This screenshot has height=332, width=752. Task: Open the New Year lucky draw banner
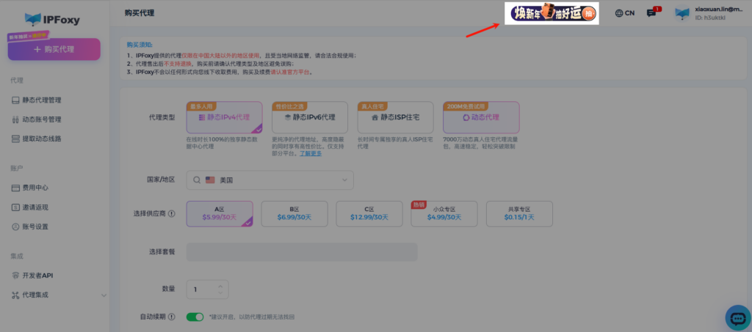(x=550, y=13)
